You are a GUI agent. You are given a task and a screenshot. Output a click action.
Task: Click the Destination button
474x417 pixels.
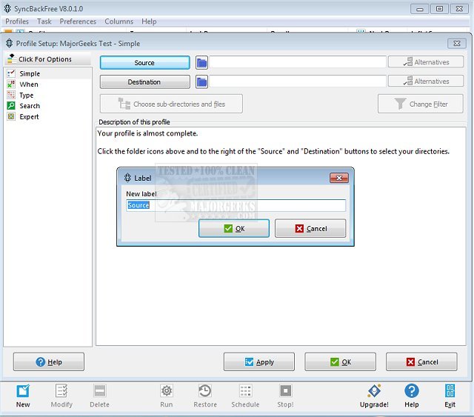(x=145, y=82)
